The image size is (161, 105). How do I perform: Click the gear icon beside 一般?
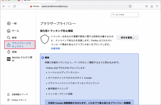pyautogui.click(x=9, y=24)
